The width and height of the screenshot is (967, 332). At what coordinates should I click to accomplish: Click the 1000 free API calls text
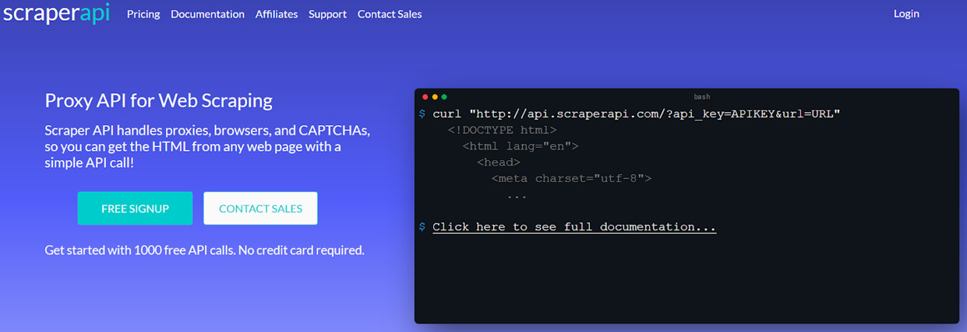[x=204, y=250]
